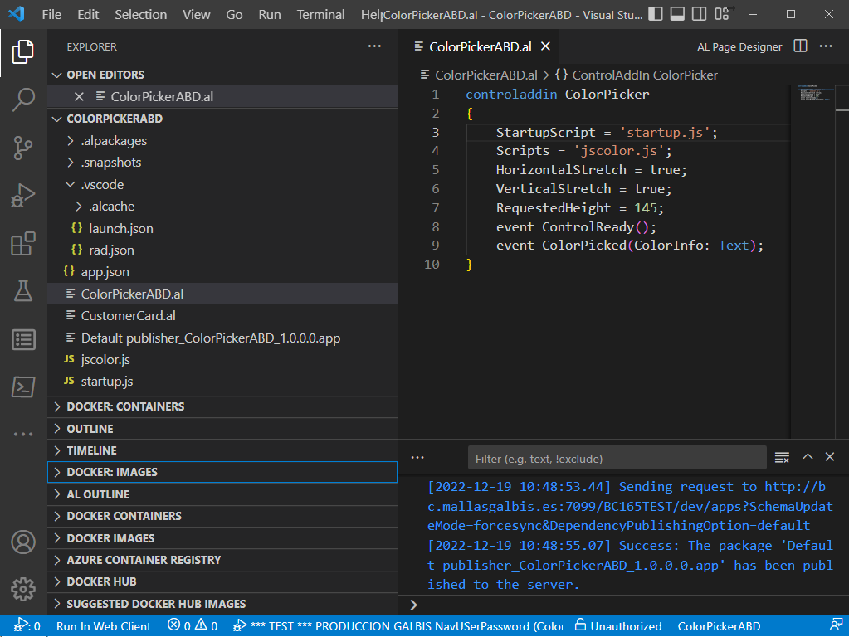The width and height of the screenshot is (849, 637).
Task: Open Explorer views and more actions
Action: click(x=374, y=46)
